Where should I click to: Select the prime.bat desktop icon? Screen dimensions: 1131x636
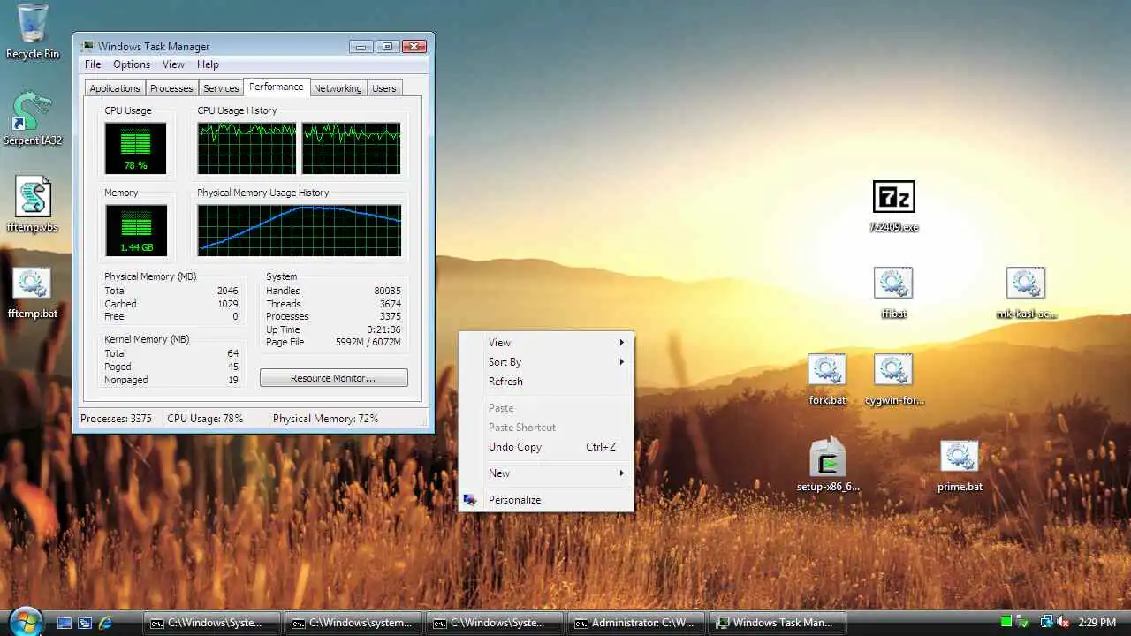[x=960, y=466]
